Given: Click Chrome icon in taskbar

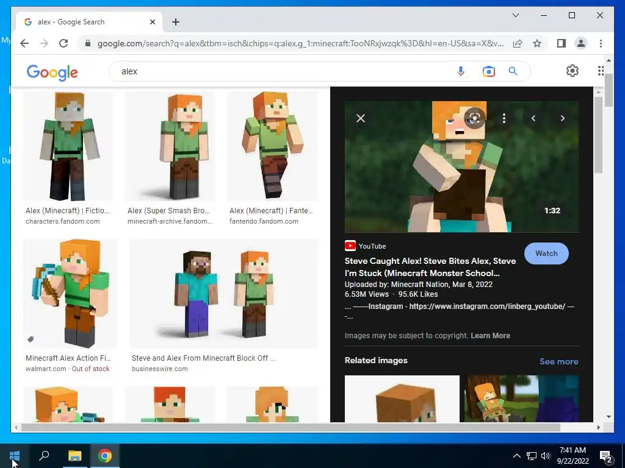Looking at the screenshot, I should [105, 456].
